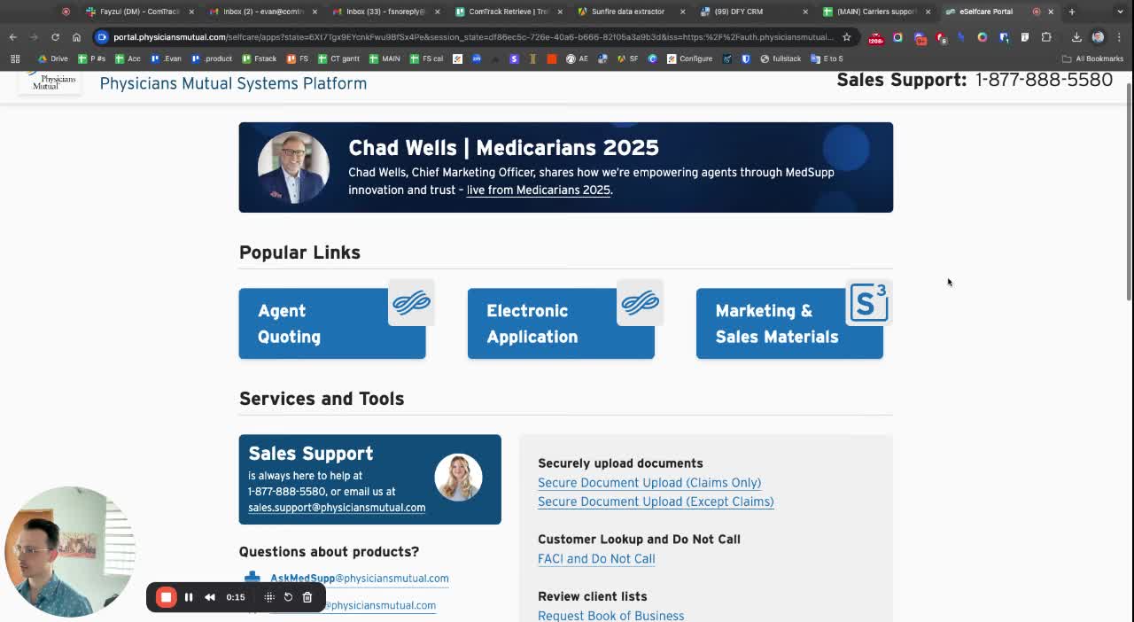
Task: Rewind the recording
Action: pos(210,597)
